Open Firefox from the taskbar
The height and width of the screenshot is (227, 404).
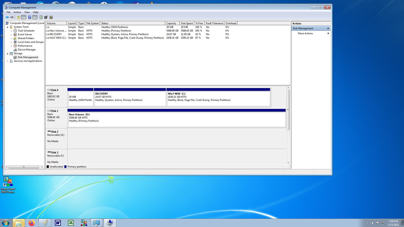tap(32, 223)
